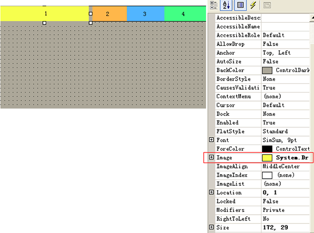
Task: Expand the Location property
Action: coord(211,192)
